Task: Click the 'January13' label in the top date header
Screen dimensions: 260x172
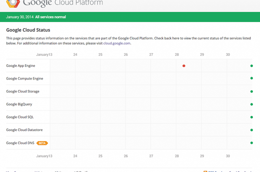Action: [44, 55]
